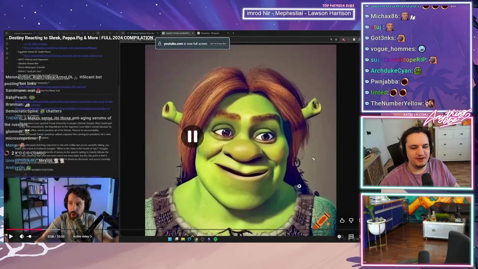Click 'Michax86' username in right chat
The height and width of the screenshot is (269, 478).
385,16
